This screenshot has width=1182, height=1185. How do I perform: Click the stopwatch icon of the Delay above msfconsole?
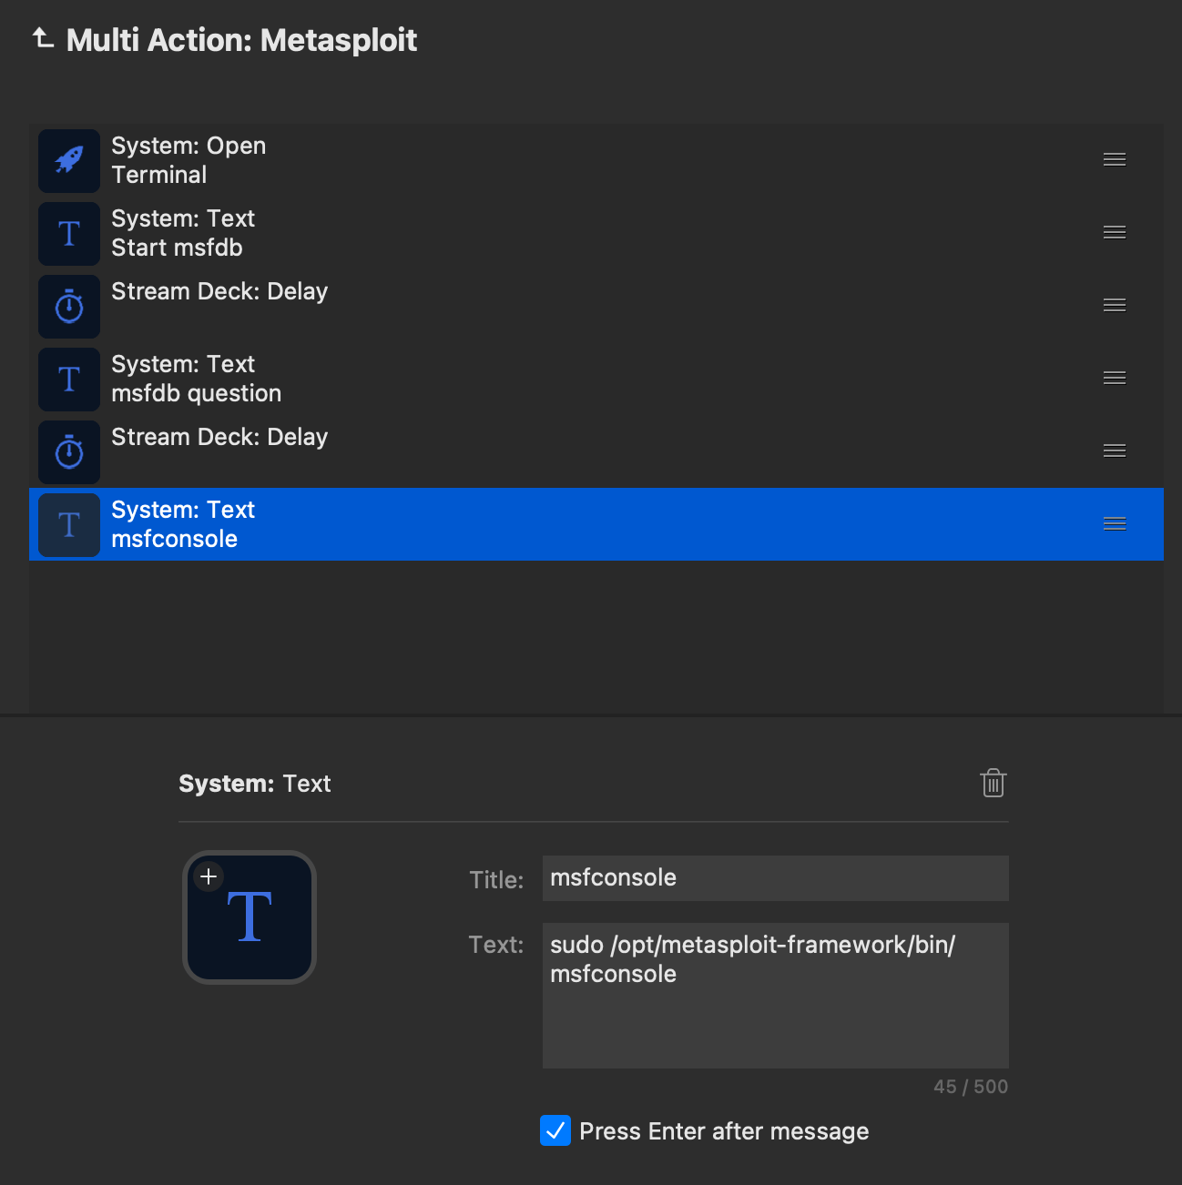pyautogui.click(x=69, y=451)
